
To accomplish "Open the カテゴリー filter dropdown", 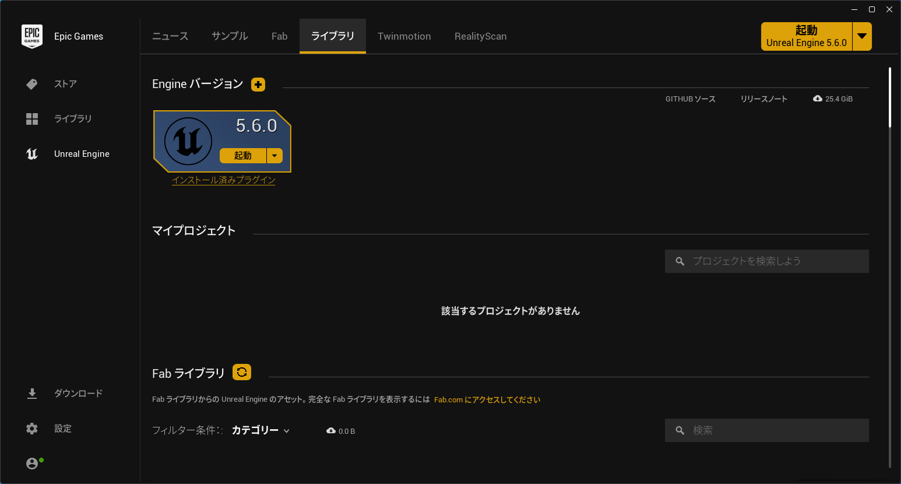I will coord(261,430).
